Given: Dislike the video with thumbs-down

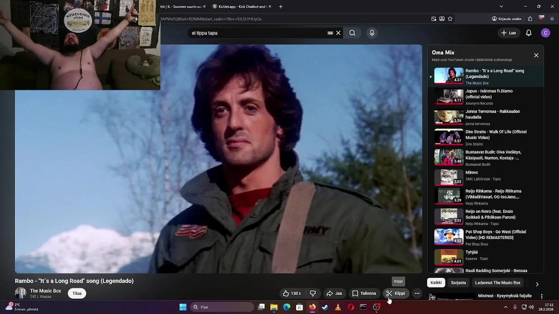Looking at the screenshot, I should (313, 294).
